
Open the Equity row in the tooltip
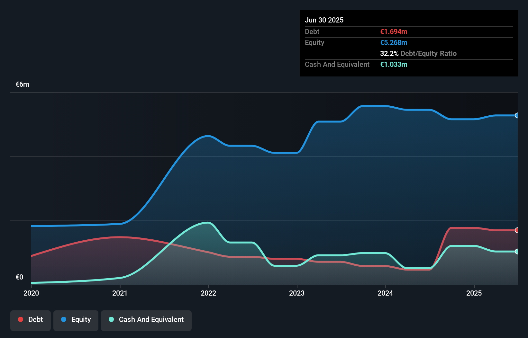point(314,42)
